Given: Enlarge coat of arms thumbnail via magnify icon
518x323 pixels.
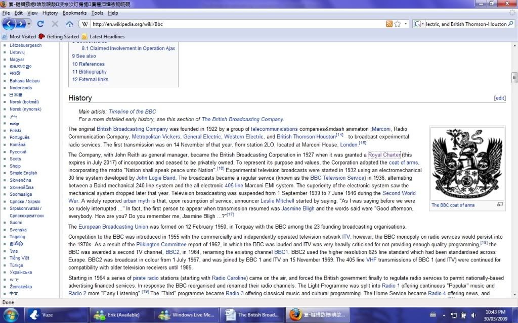Looking at the screenshot, I should [499, 205].
